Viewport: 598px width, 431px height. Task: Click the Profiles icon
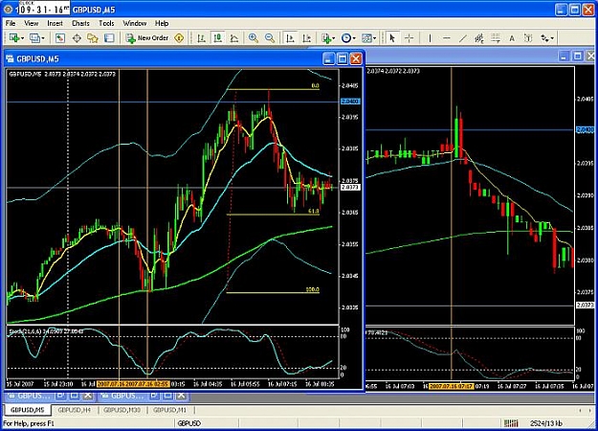tap(34, 38)
